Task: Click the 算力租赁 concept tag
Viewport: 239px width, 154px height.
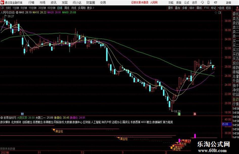Action: pyautogui.click(x=168, y=122)
